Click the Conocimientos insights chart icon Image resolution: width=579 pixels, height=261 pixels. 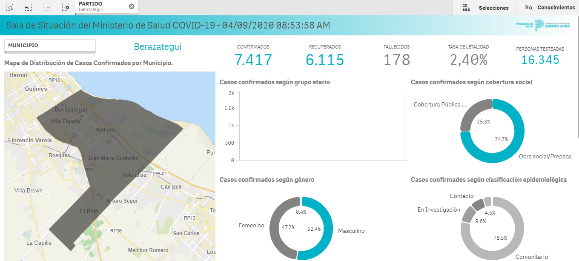click(x=528, y=7)
